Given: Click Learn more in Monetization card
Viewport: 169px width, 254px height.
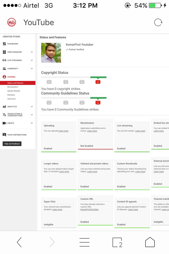Looking at the screenshot, I should pos(92,131).
